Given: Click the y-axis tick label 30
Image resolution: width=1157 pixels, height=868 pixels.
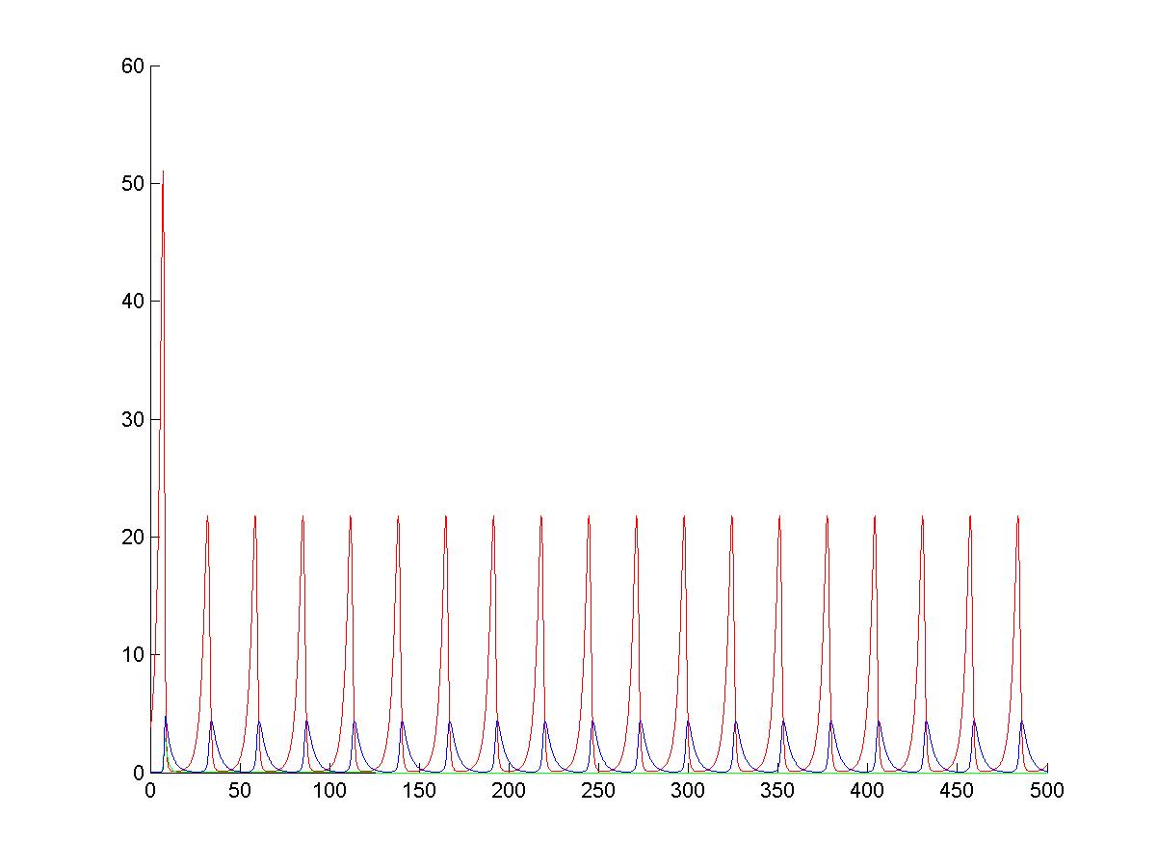Looking at the screenshot, I should click(x=133, y=420).
